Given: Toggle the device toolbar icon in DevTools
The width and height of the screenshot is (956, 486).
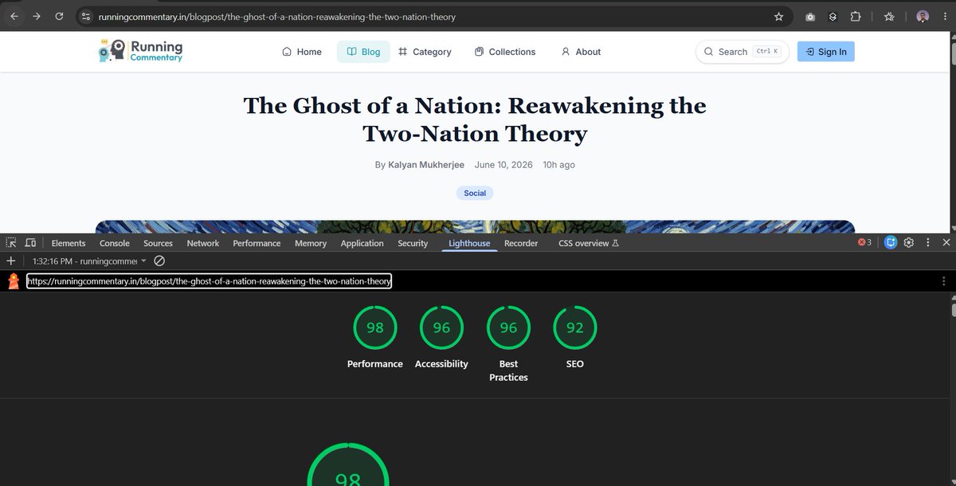Looking at the screenshot, I should [x=30, y=242].
